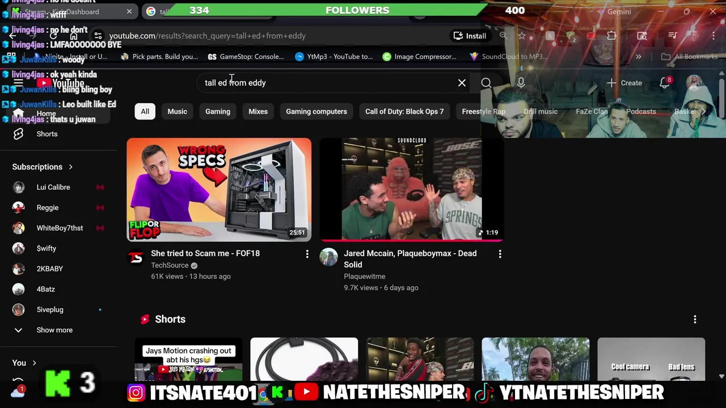The image size is (726, 408).
Task: Start voice search with microphone icon
Action: pos(521,83)
